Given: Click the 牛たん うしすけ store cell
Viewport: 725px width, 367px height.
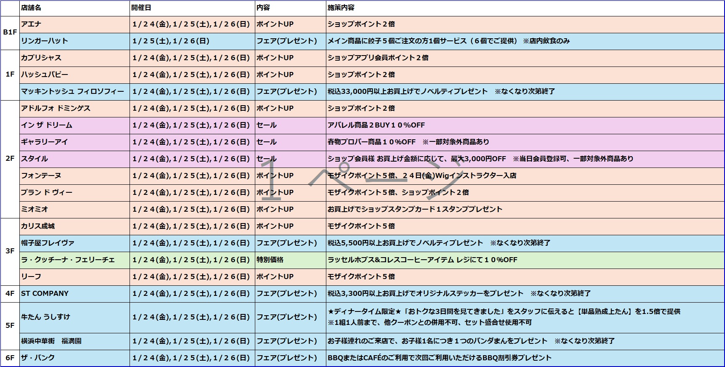Looking at the screenshot, I should pos(74,317).
